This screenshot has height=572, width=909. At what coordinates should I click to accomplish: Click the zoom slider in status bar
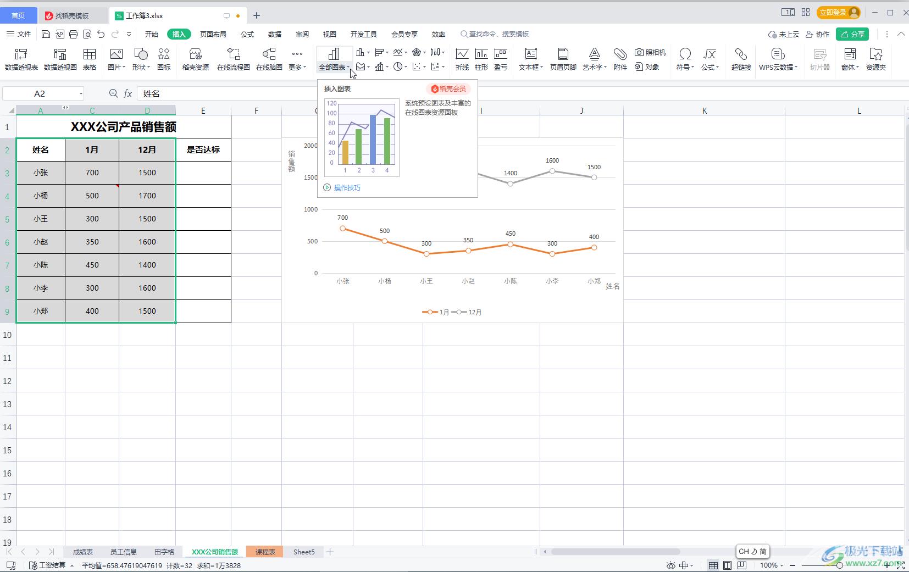(839, 565)
